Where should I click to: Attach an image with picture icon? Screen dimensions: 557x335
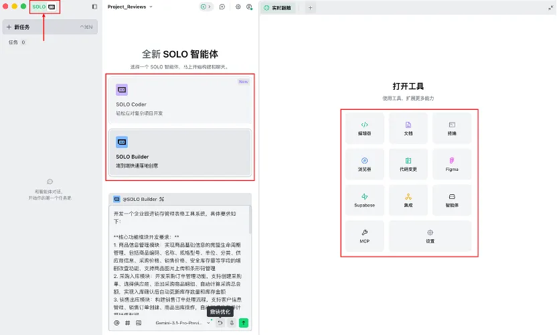[139, 323]
